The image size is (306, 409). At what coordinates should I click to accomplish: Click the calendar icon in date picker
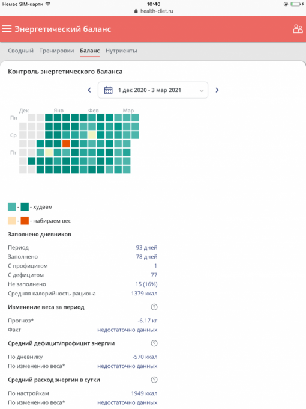(x=108, y=90)
